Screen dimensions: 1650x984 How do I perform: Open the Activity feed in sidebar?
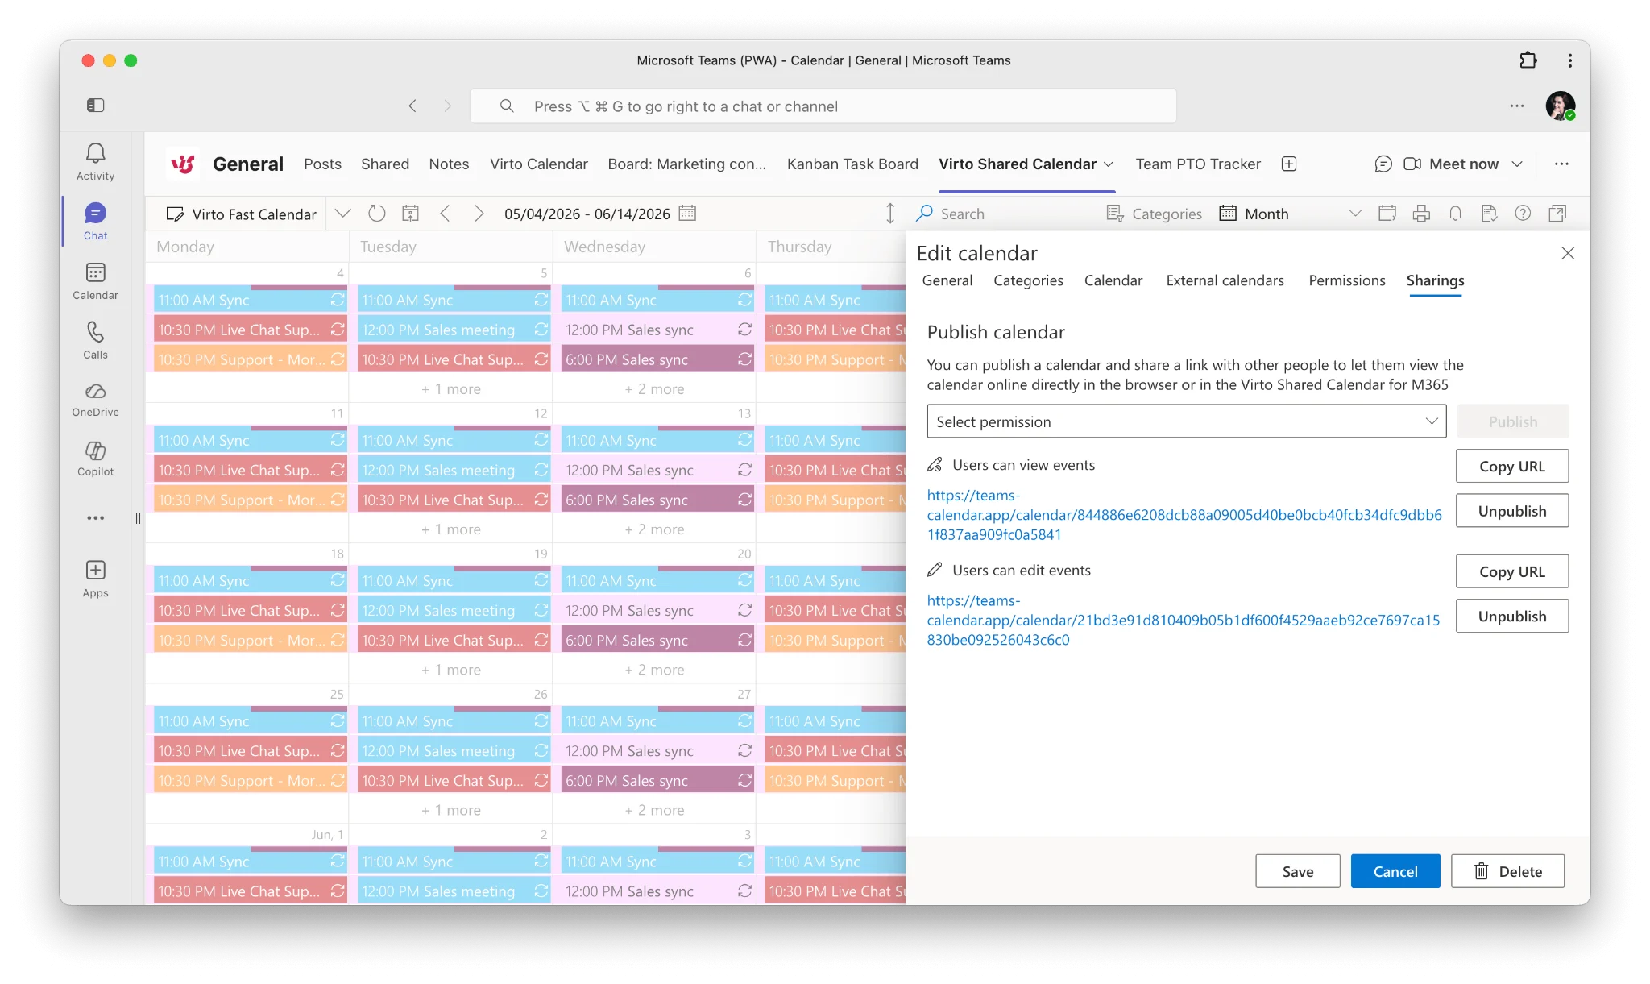click(95, 161)
